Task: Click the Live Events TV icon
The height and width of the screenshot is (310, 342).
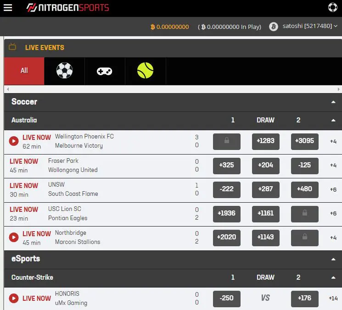Action: [x=12, y=46]
